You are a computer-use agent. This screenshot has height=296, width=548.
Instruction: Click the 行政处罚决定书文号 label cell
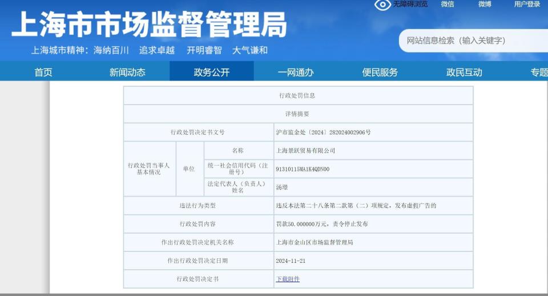click(x=198, y=132)
